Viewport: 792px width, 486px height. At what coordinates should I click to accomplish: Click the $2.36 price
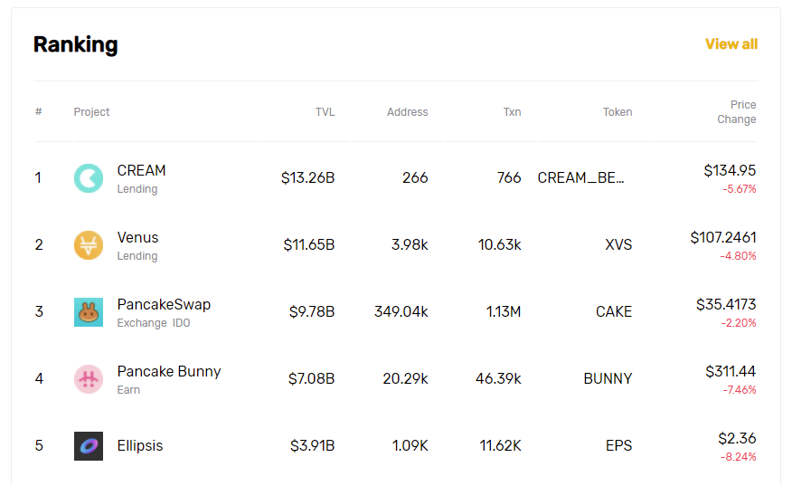click(x=737, y=438)
